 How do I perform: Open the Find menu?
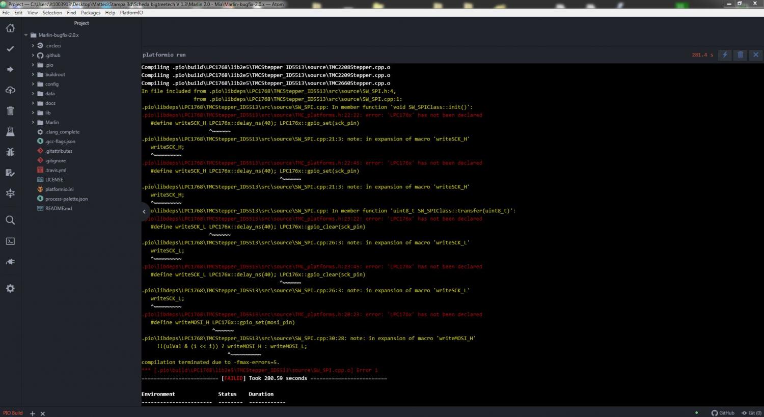(71, 13)
